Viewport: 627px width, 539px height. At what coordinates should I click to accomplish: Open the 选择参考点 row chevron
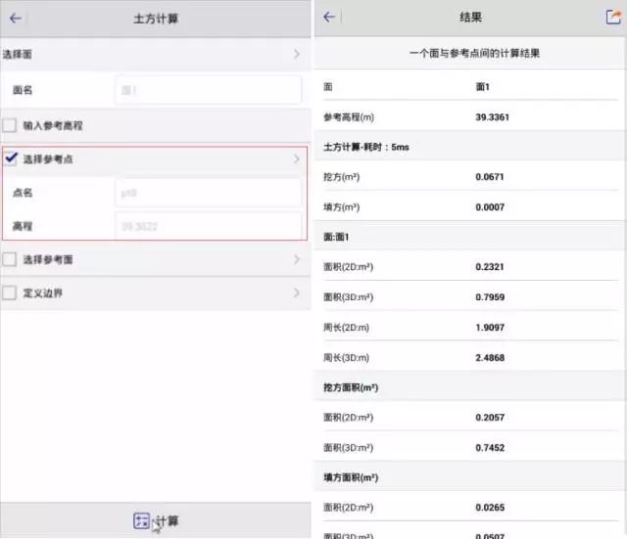click(296, 158)
